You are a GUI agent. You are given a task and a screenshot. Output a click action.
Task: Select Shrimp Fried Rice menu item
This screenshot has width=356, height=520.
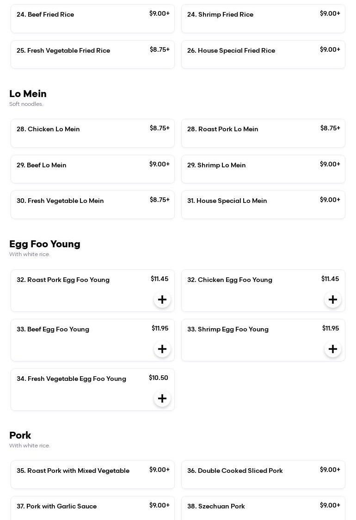[x=263, y=19]
